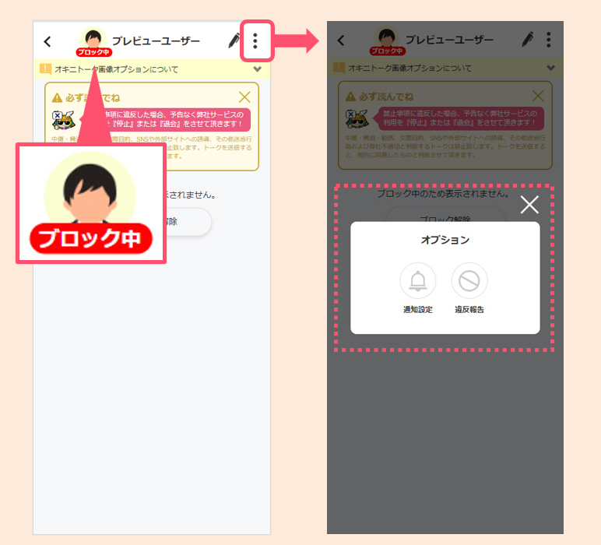Click the プレビューユーザー name in the left header
This screenshot has height=545, width=601.
click(156, 41)
